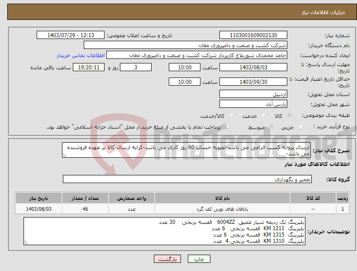Viewport: 357px width, 271px height.
Task: Click the KM 1211 bearing line
Action: pyautogui.click(x=258, y=228)
